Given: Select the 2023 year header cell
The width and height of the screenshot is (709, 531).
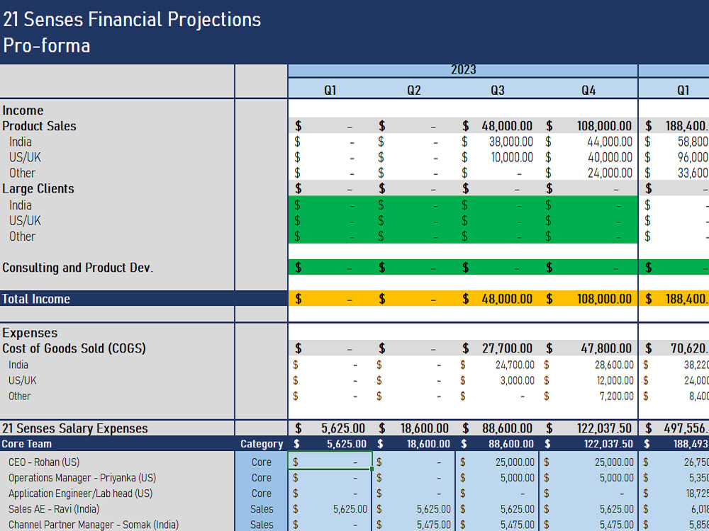Looking at the screenshot, I should click(463, 70).
